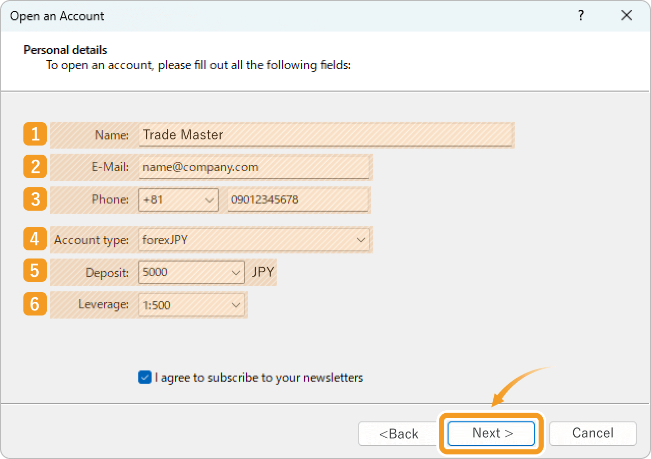The image size is (651, 459).
Task: Close the Open an Account dialog
Action: (x=626, y=16)
